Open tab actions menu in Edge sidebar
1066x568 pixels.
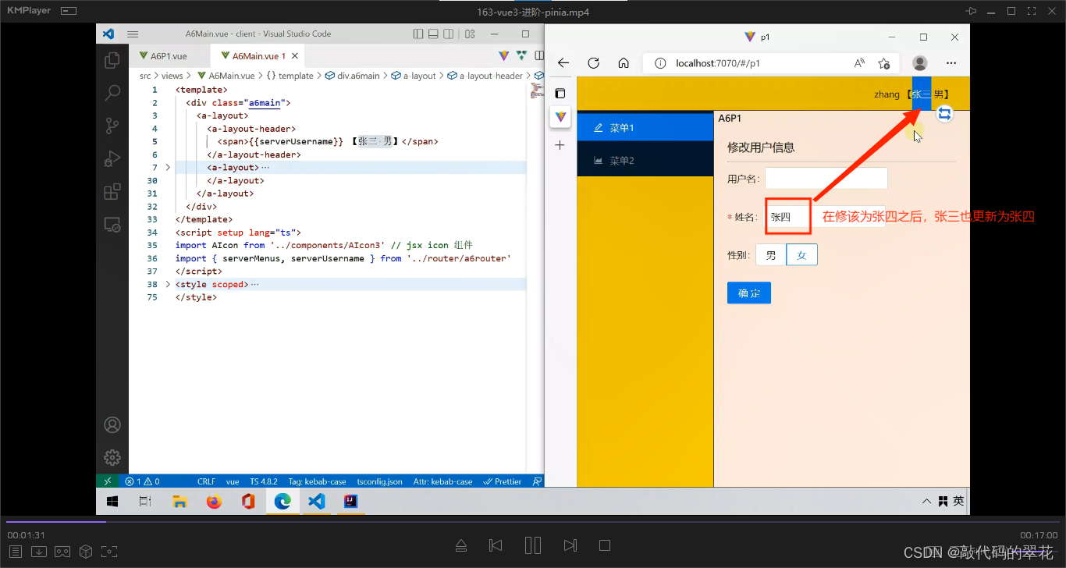click(x=560, y=93)
